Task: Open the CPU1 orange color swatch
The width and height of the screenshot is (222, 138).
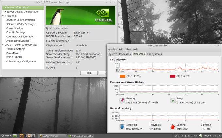Action: pyautogui.click(x=122, y=76)
